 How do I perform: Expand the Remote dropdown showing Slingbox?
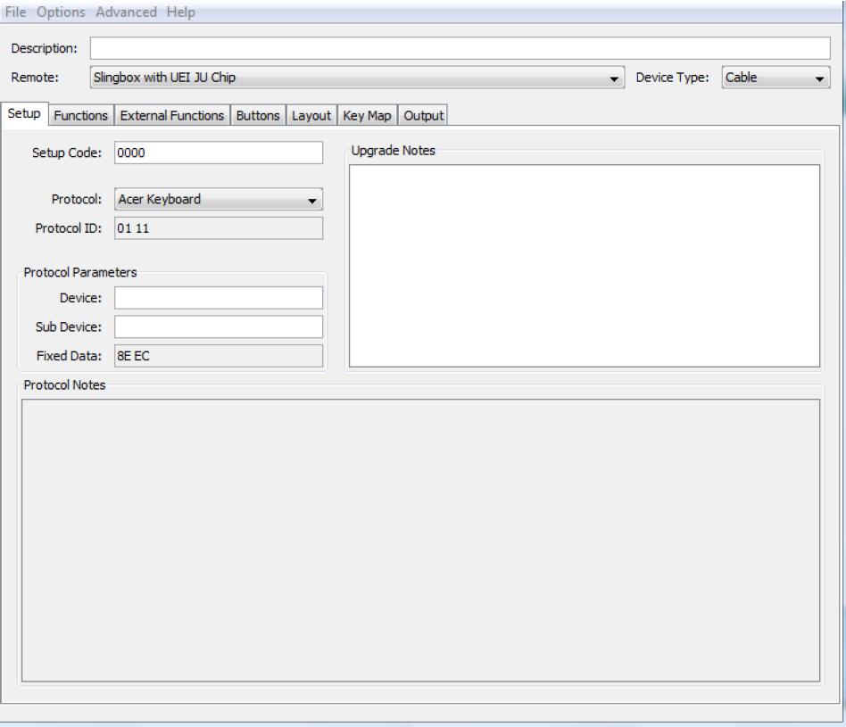357,78
